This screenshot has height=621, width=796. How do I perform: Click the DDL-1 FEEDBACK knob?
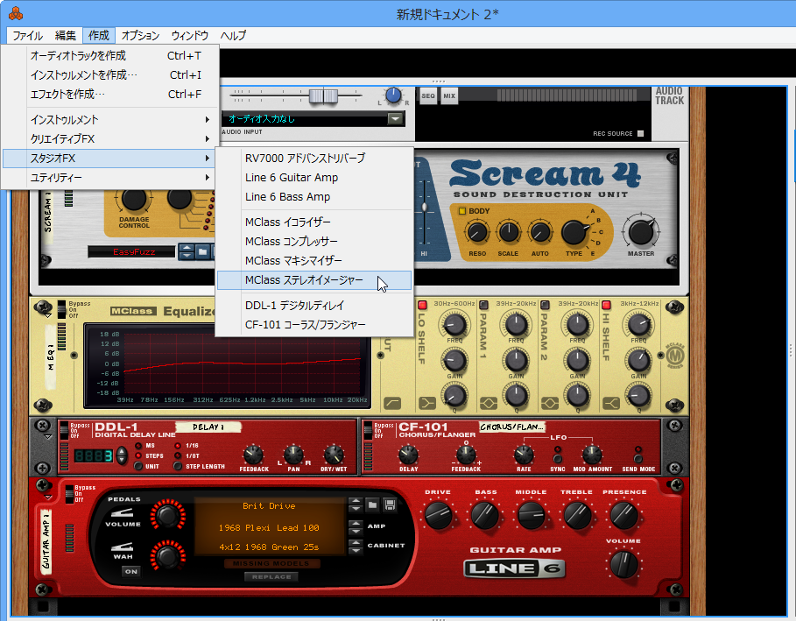(253, 455)
